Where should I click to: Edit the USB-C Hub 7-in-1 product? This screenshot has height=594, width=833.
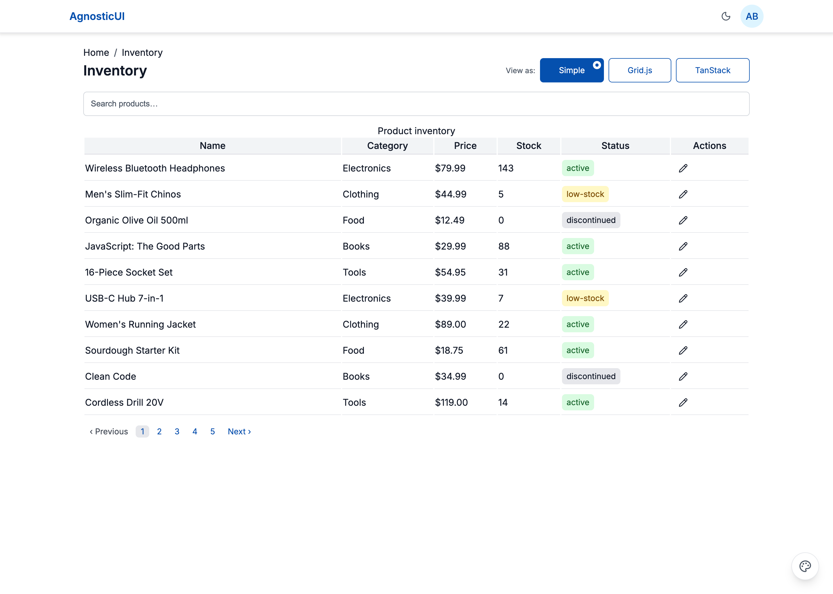coord(683,298)
